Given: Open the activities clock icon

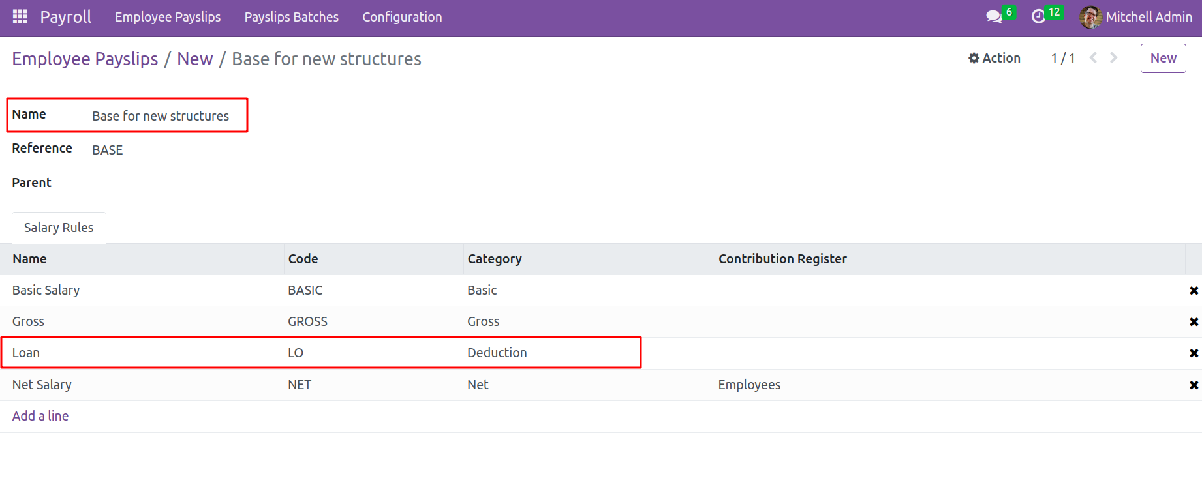Looking at the screenshot, I should tap(1038, 17).
